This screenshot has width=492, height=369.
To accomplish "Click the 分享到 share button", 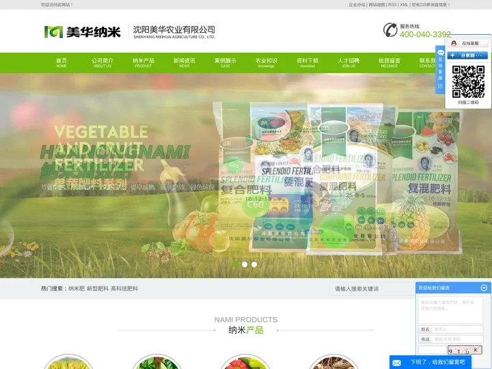I will coord(467,55).
